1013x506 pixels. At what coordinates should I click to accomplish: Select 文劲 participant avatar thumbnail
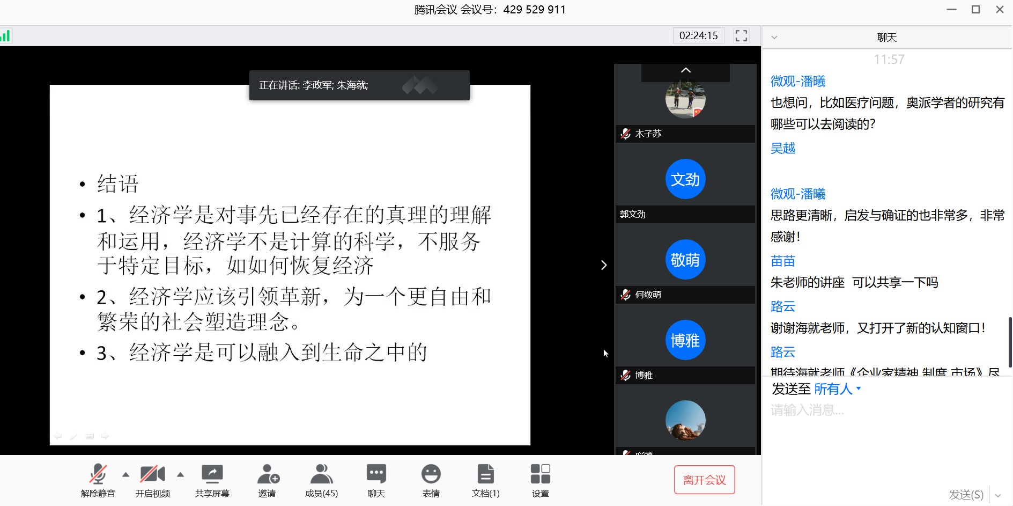point(685,179)
